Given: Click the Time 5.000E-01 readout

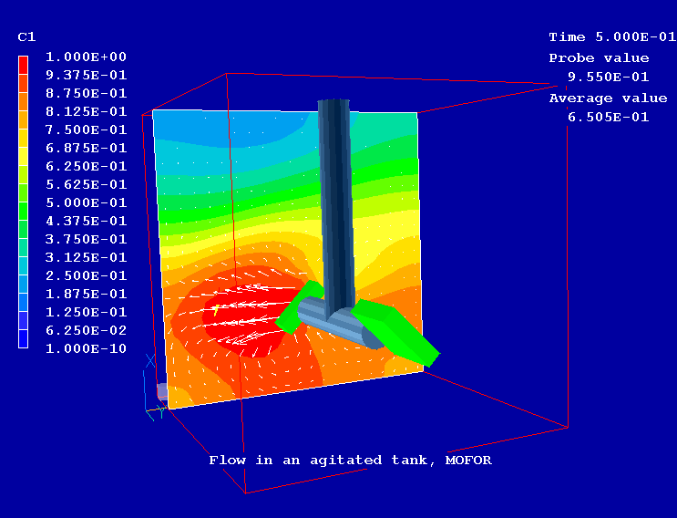Looking at the screenshot, I should click(611, 37).
